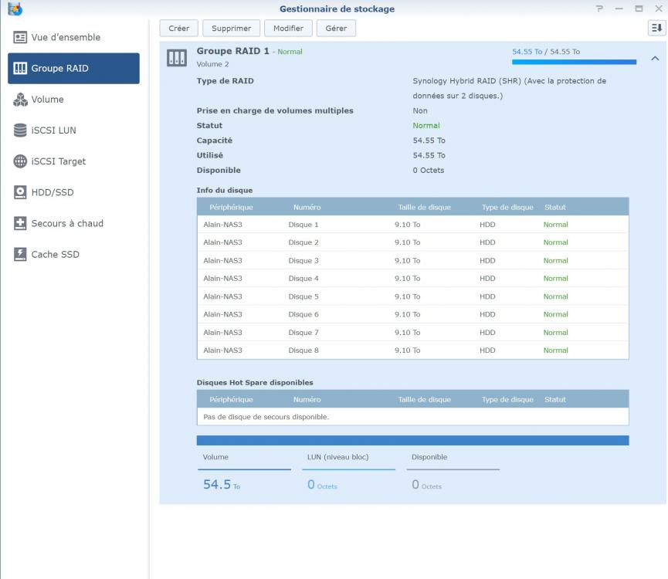Open iSCSI Target globe icon
This screenshot has height=579, width=668.
(x=20, y=161)
